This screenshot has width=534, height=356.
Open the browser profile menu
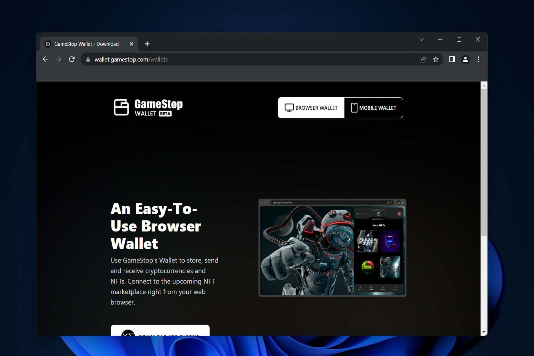click(x=465, y=59)
